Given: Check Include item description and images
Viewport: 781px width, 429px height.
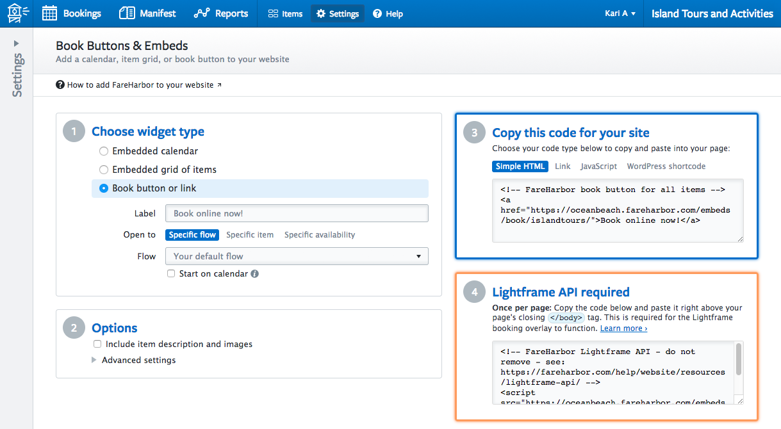Looking at the screenshot, I should click(97, 344).
